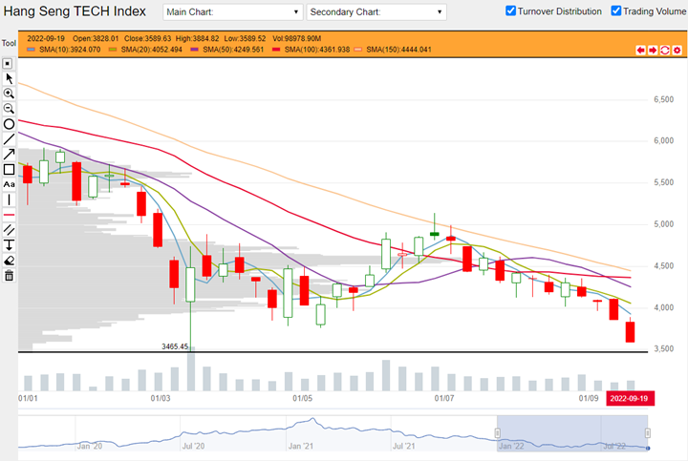The image size is (688, 461).
Task: Click the 3465.45 low price label
Action: tap(175, 346)
